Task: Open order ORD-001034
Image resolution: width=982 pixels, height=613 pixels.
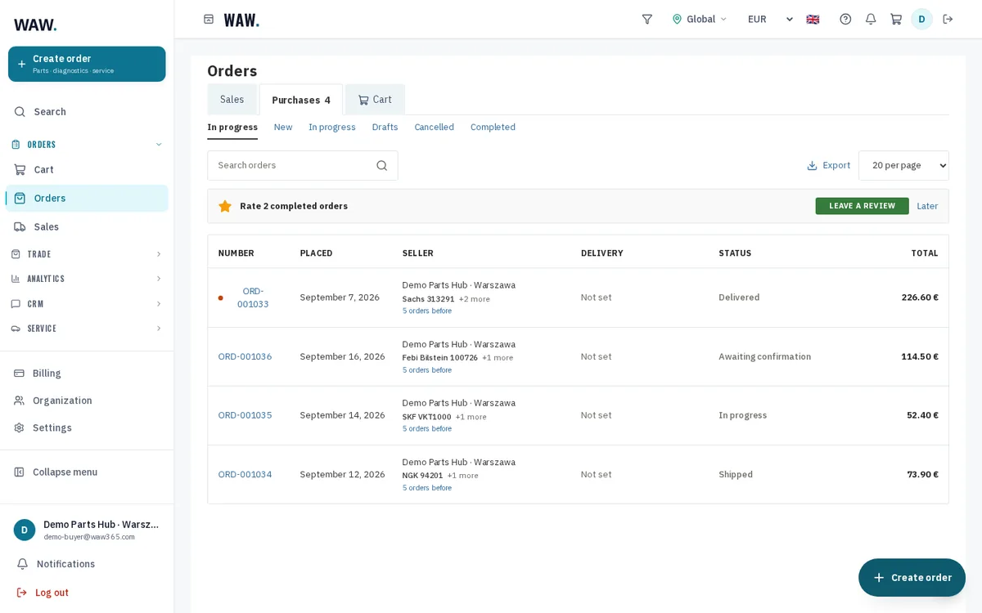Action: coord(245,474)
